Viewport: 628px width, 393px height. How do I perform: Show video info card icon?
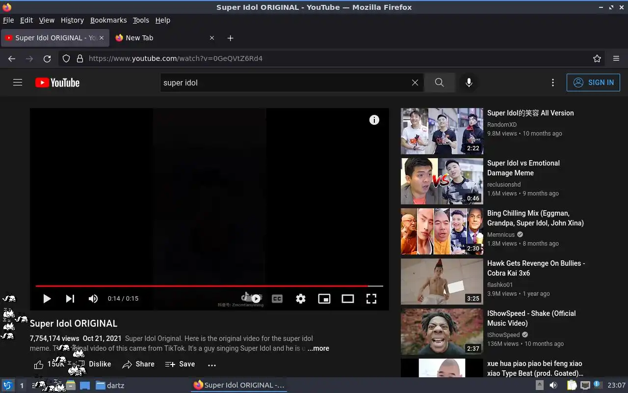pos(374,120)
